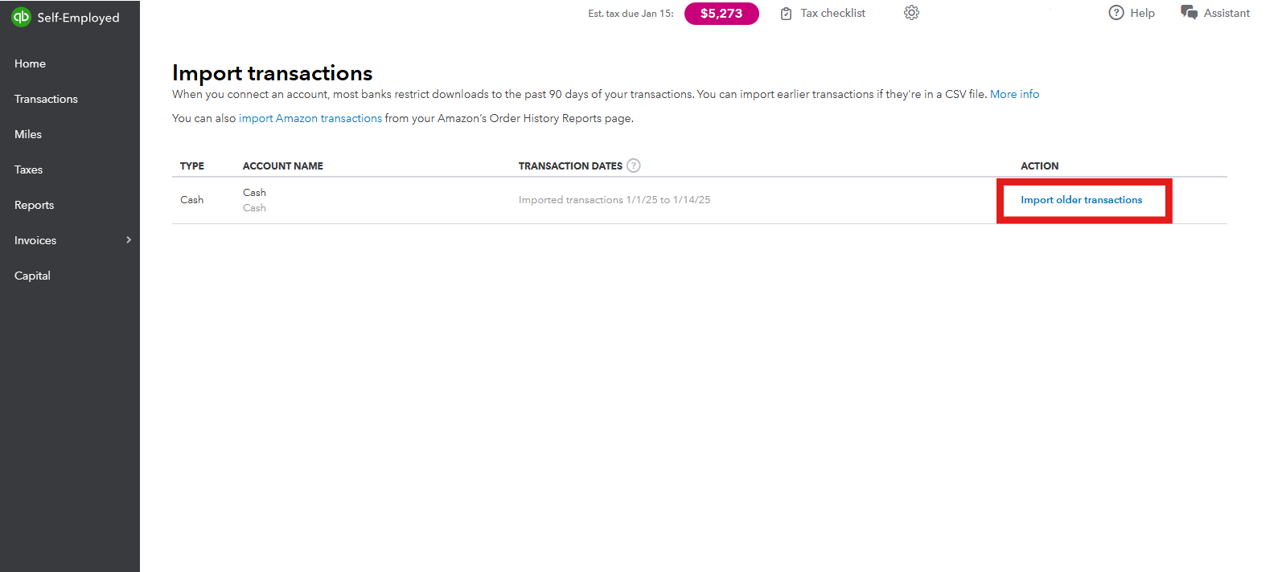
Task: Open the More info link
Action: tap(1014, 94)
